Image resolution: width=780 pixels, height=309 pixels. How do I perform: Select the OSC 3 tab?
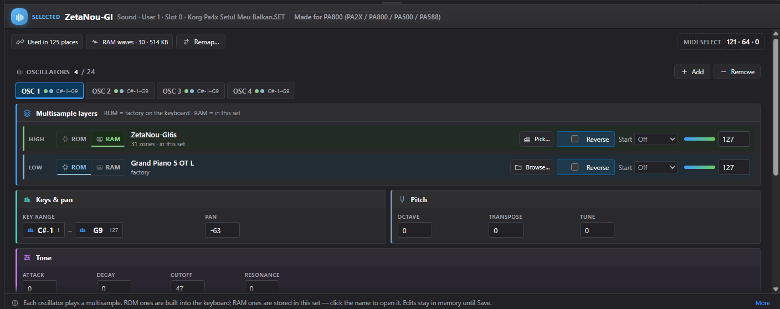click(190, 91)
